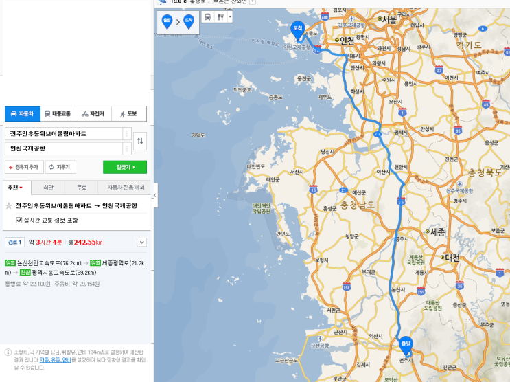Click the 도착 pin in the map toolbar
This screenshot has height=382, width=510.
pos(189,21)
